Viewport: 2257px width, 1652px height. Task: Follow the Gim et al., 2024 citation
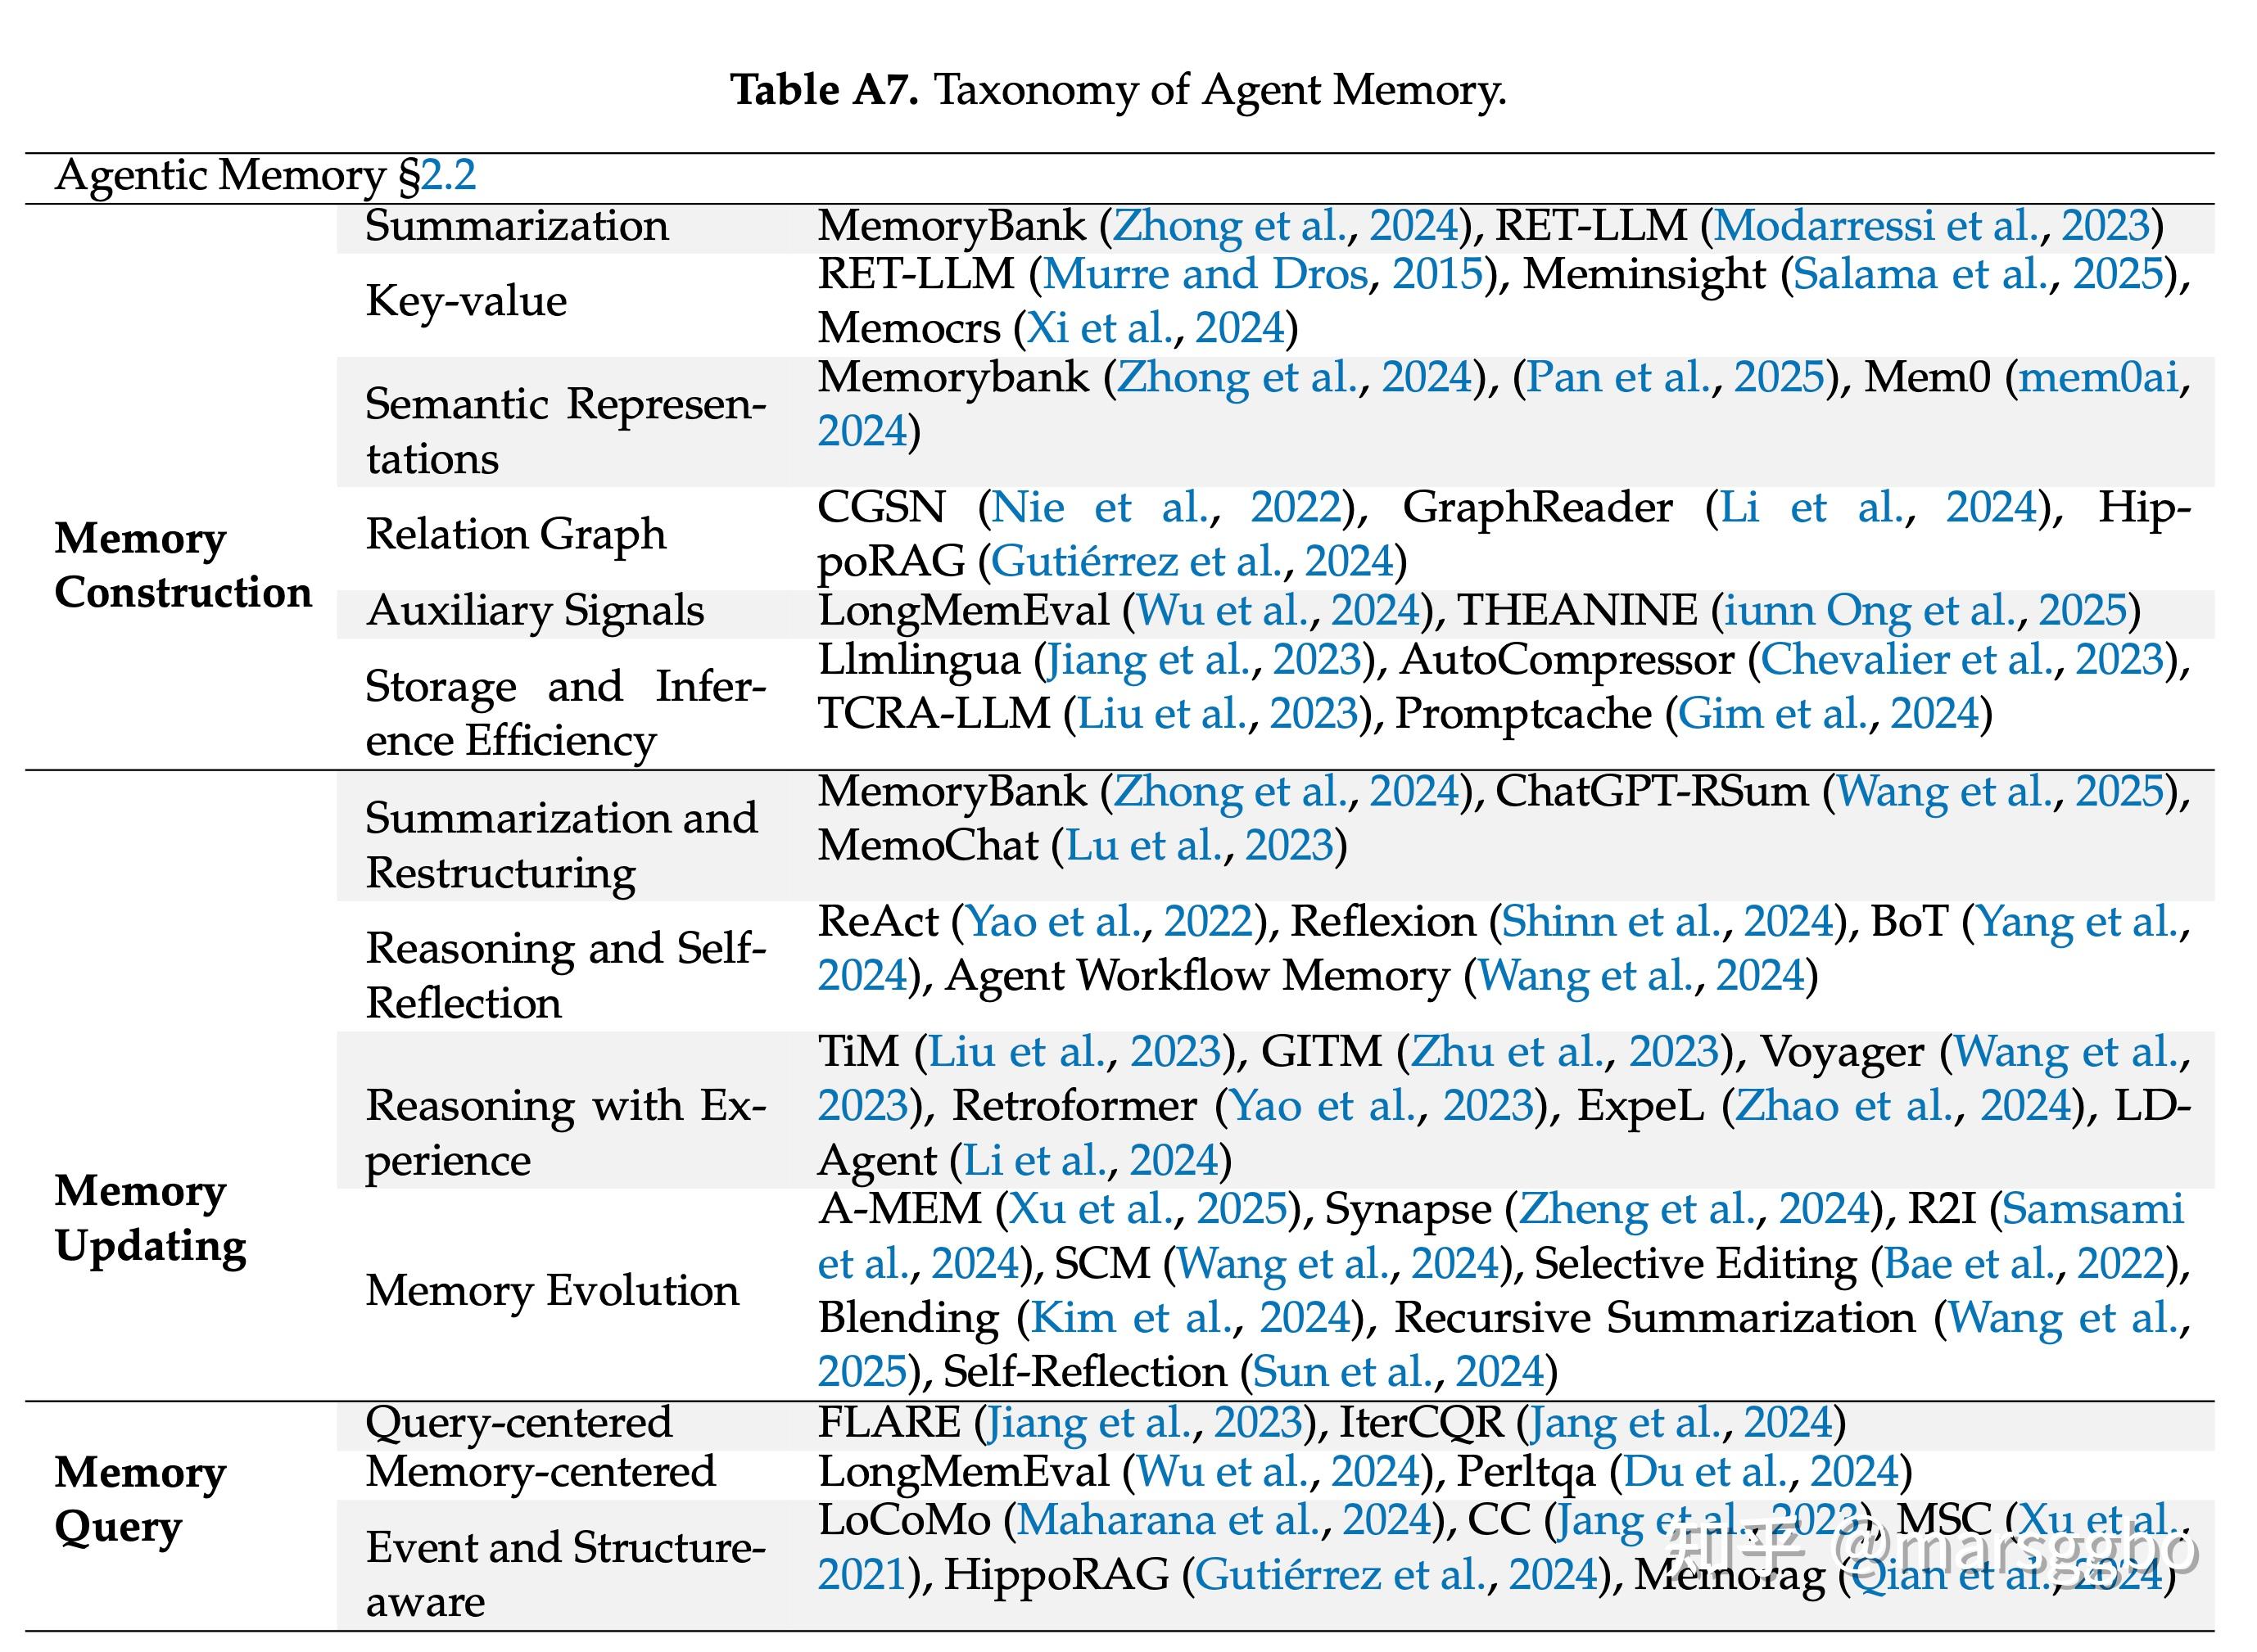(1829, 714)
